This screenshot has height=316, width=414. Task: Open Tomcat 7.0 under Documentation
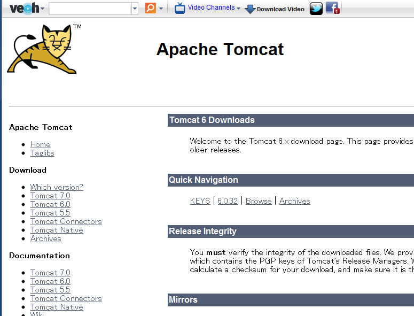[x=50, y=273]
